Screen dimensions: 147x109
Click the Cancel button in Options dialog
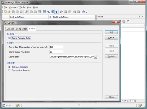111,38
